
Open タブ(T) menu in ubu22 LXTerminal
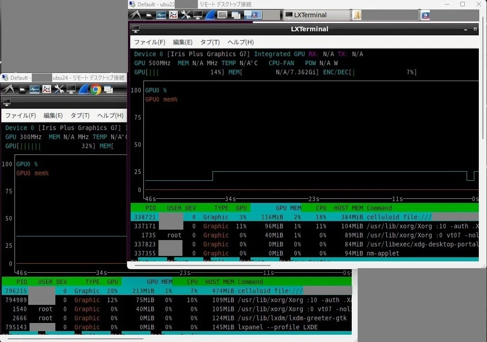click(210, 42)
